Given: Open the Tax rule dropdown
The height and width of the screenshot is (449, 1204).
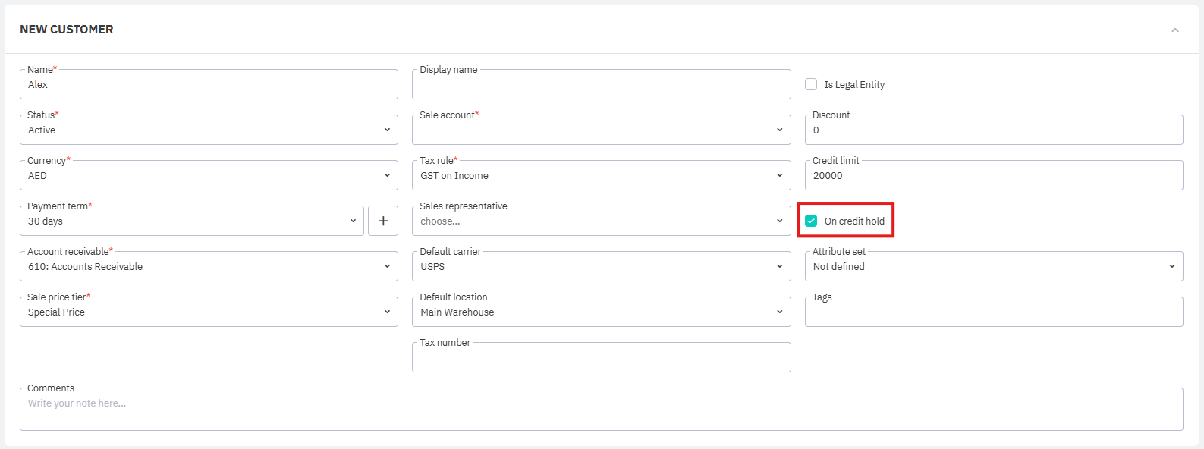Looking at the screenshot, I should 601,175.
